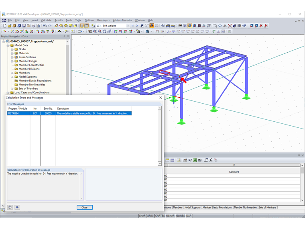305x229 pixels.
Task: Select the RSTAB64 error row
Action: tap(69, 113)
